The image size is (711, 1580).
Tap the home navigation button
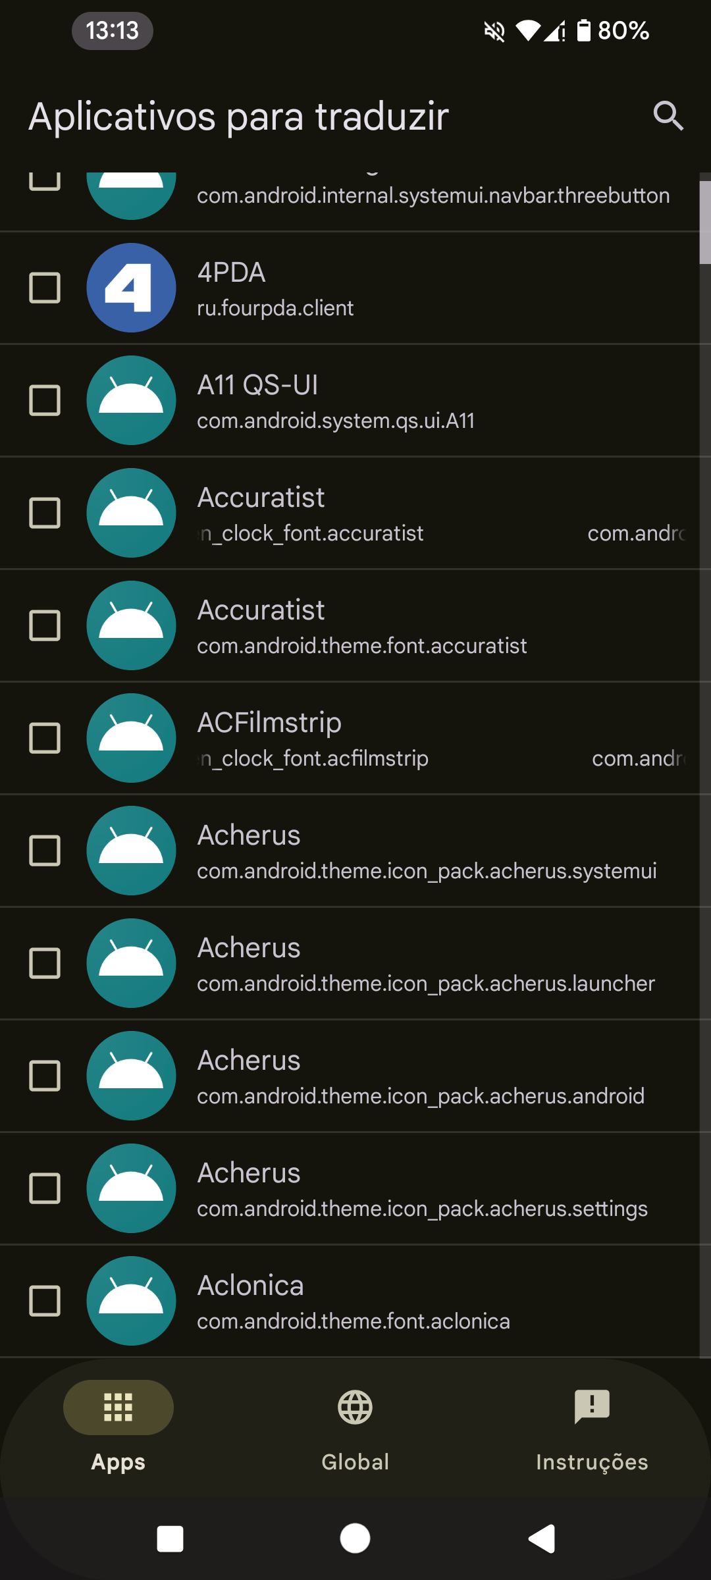(355, 1539)
